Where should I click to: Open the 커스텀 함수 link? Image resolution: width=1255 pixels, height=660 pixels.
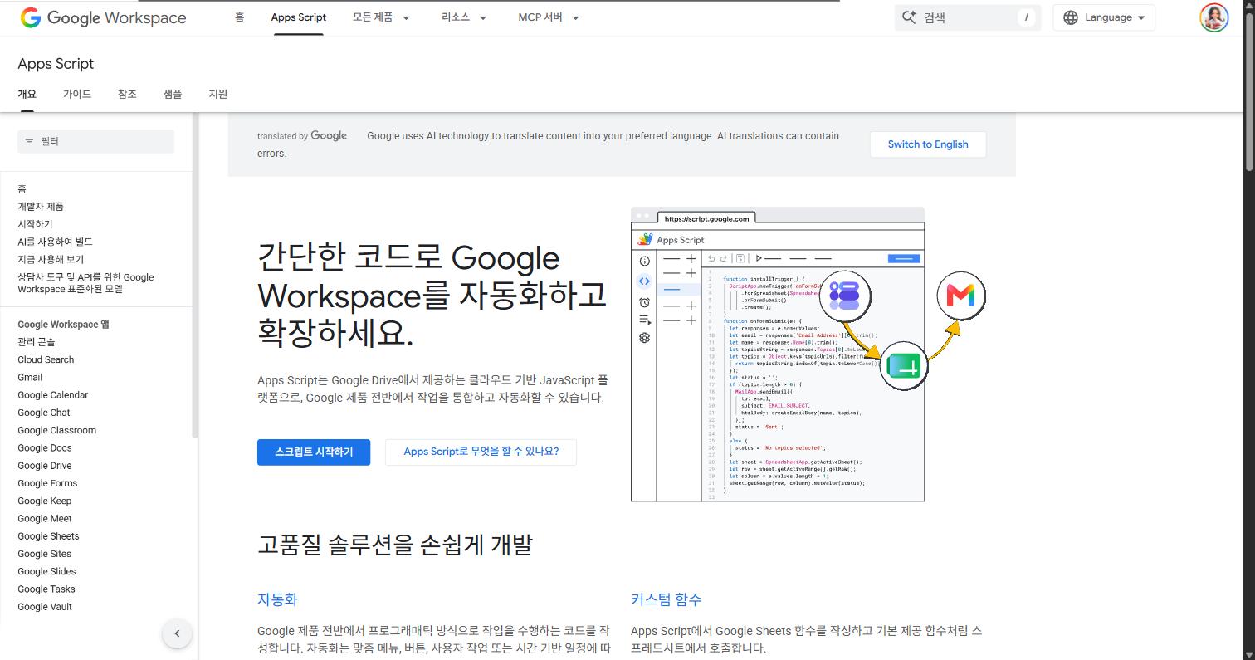click(x=666, y=599)
